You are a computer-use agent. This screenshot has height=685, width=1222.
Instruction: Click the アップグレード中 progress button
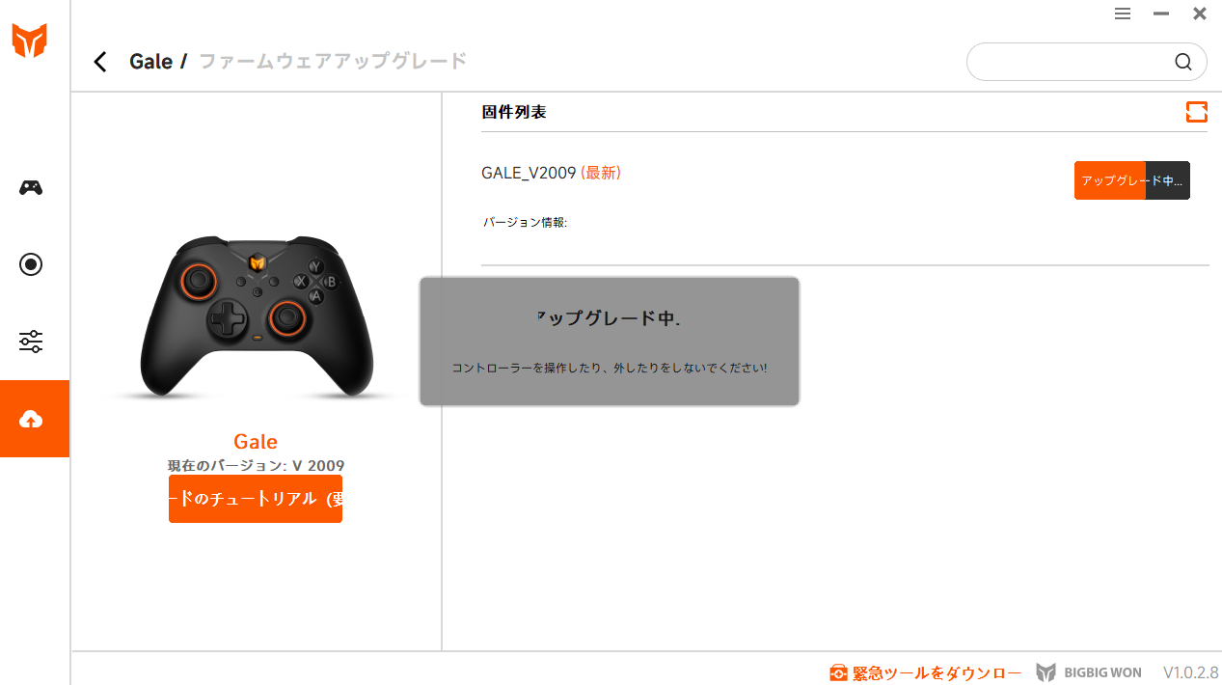(x=1132, y=180)
